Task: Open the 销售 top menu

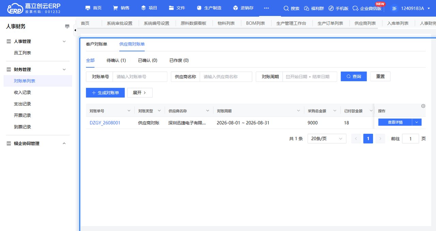Action: (121, 8)
